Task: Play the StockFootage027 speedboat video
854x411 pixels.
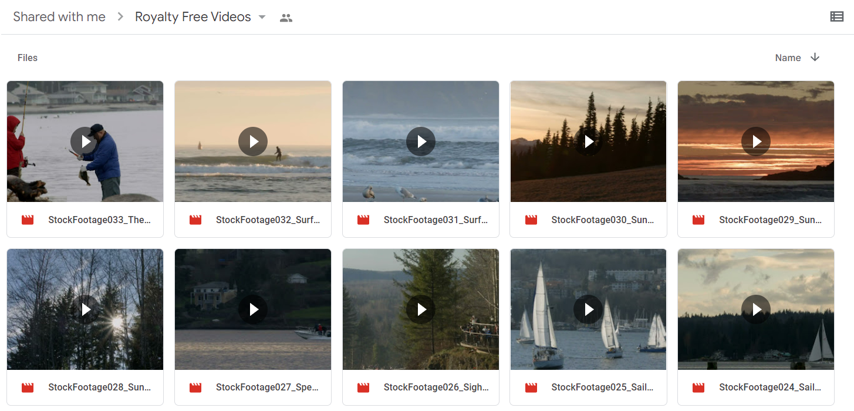Action: (x=253, y=309)
